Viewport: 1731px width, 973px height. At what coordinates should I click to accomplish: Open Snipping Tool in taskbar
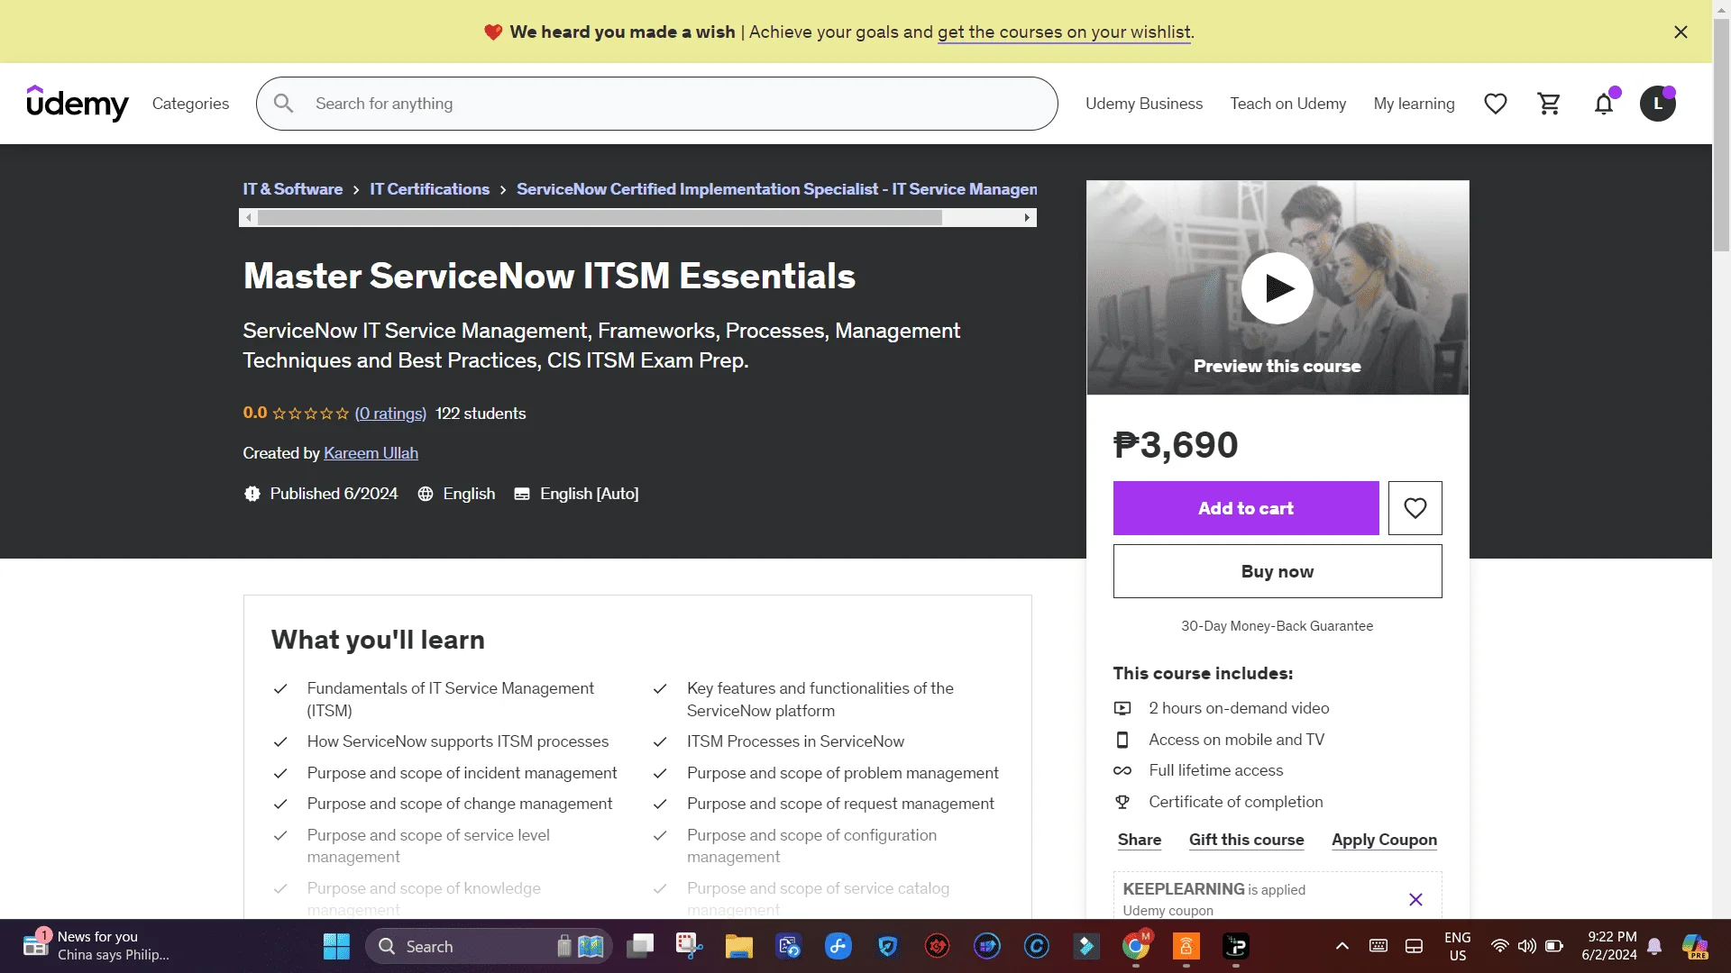pos(689,947)
